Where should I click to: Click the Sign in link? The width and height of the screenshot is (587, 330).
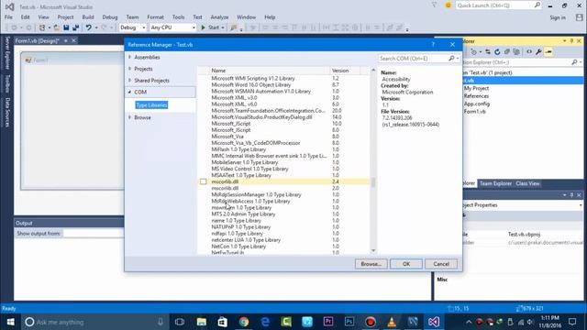[x=558, y=17]
